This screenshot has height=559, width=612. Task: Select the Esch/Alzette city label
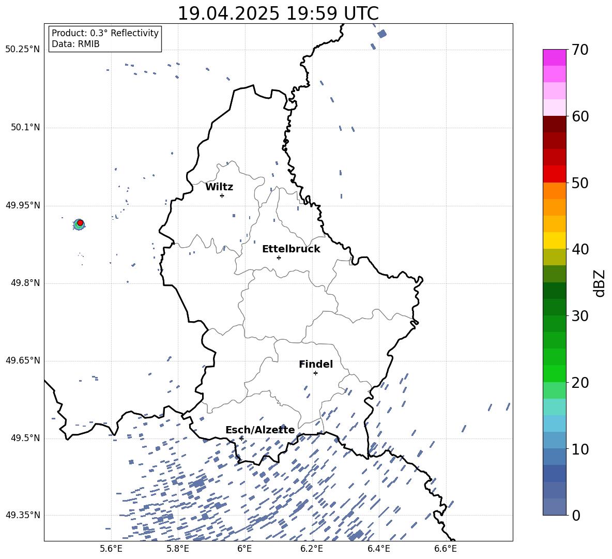(x=260, y=430)
